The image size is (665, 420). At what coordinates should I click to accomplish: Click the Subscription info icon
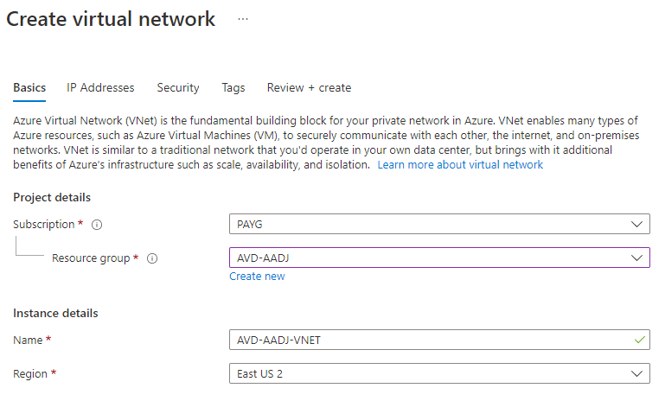[x=97, y=225]
